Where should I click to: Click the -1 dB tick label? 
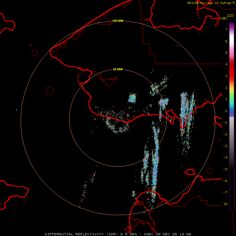pos(225,123)
